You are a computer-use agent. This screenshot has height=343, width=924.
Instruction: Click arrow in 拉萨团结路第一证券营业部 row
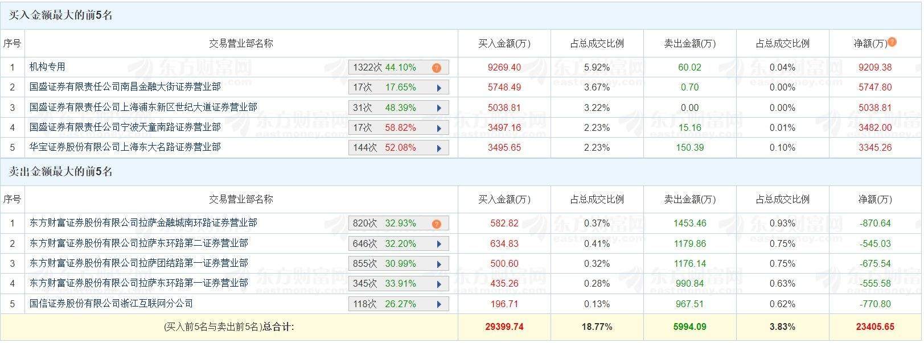[439, 264]
